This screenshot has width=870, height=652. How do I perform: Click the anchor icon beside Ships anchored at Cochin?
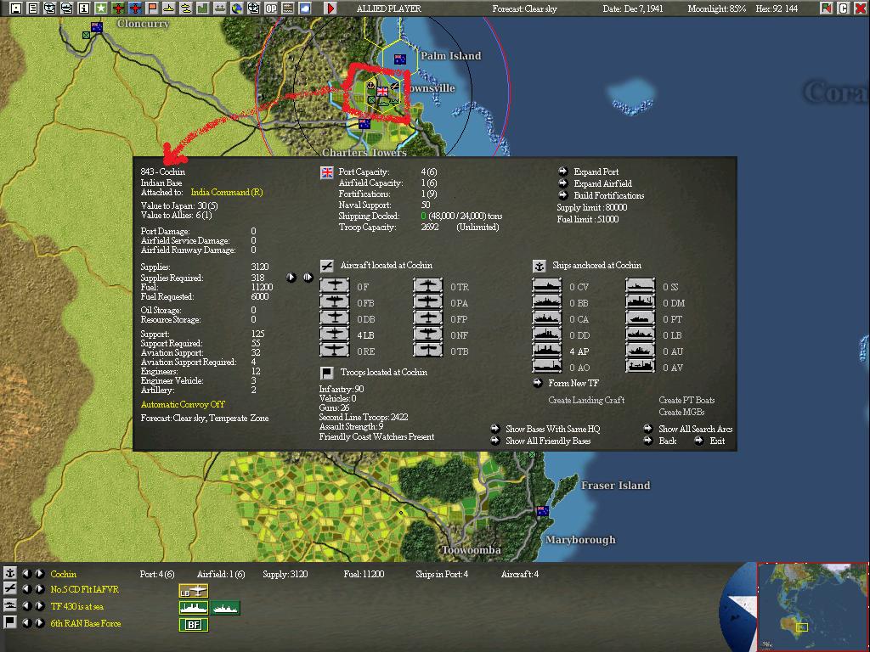(539, 266)
